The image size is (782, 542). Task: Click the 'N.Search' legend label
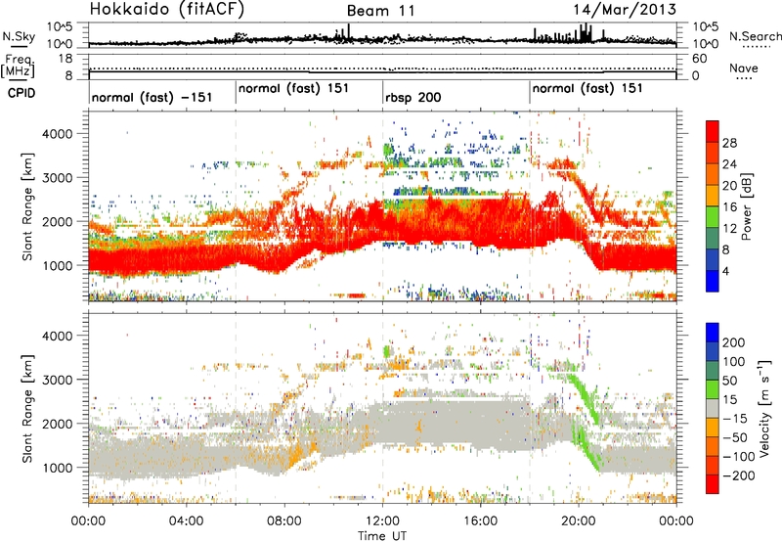click(755, 36)
